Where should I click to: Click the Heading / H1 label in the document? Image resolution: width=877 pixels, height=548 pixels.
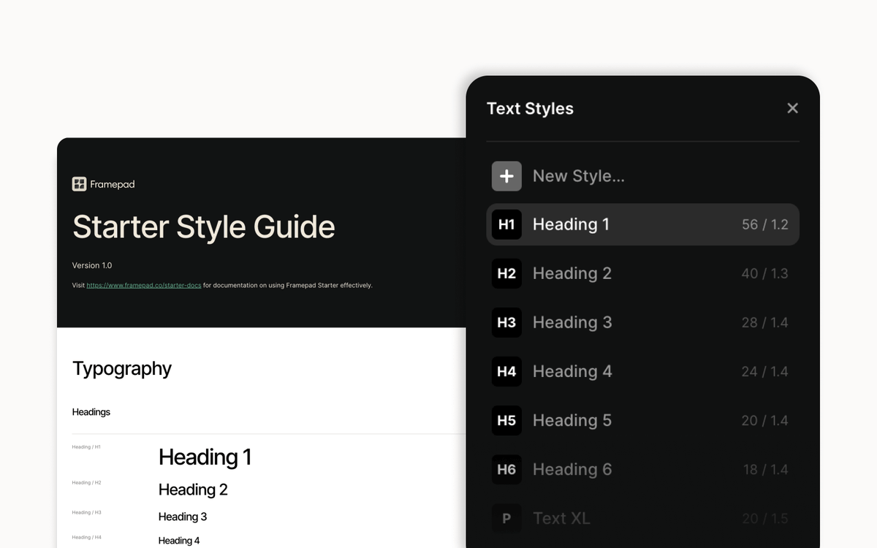[86, 446]
